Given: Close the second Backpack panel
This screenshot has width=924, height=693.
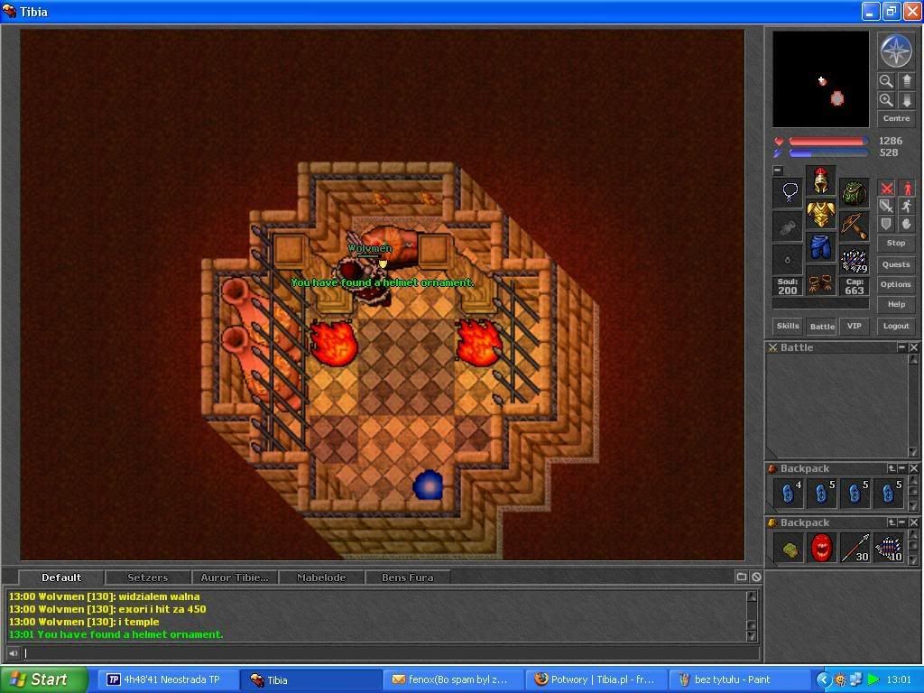Looking at the screenshot, I should [x=913, y=522].
